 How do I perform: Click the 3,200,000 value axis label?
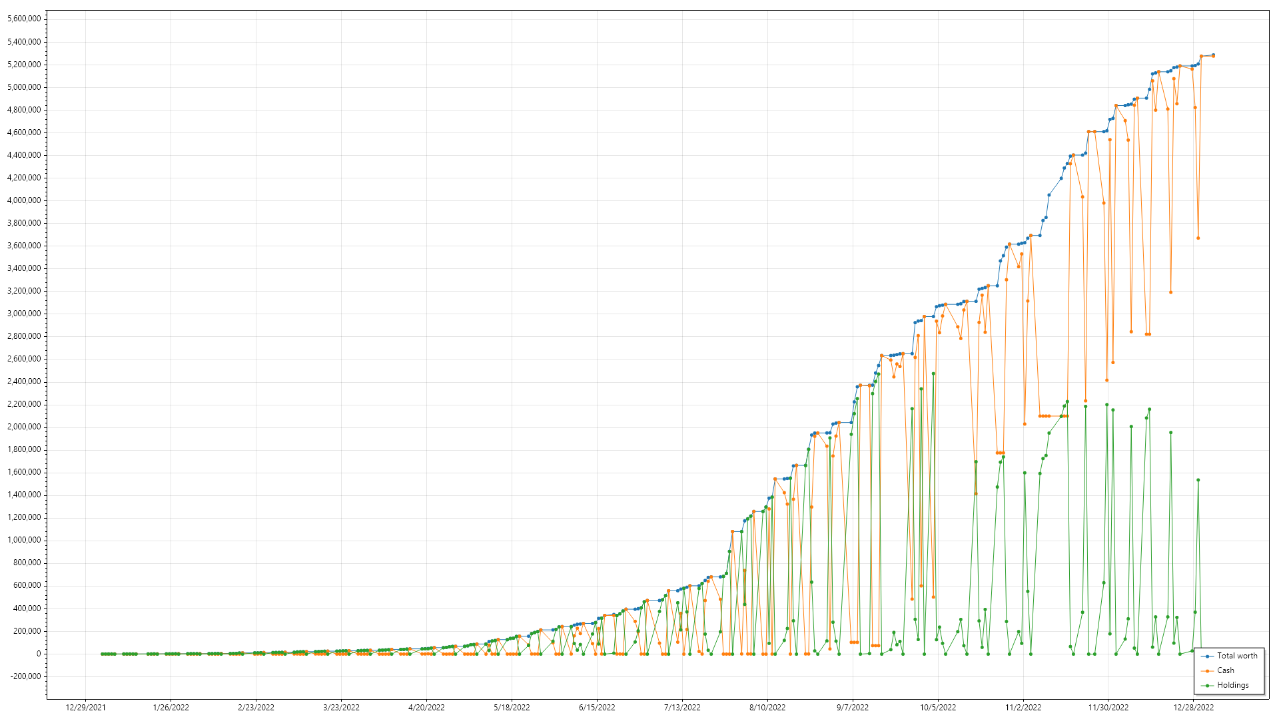pyautogui.click(x=24, y=291)
